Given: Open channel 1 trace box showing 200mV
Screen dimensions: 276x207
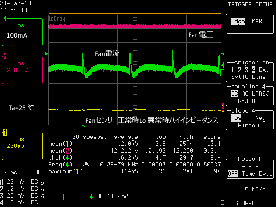Looking at the screenshot, I should click(22, 146).
